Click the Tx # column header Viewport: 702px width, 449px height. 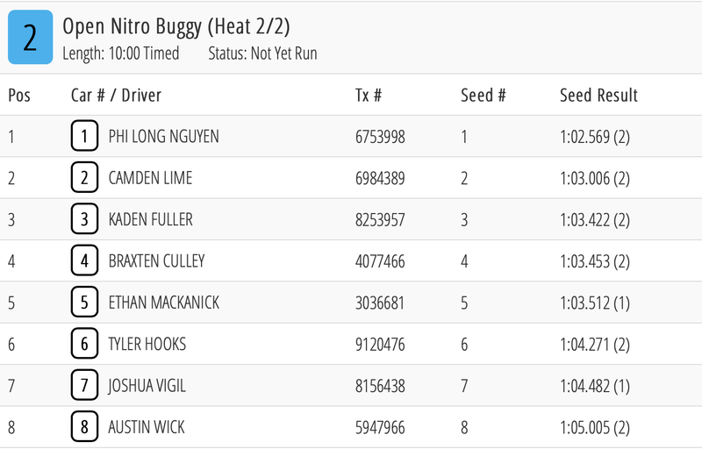tap(369, 95)
